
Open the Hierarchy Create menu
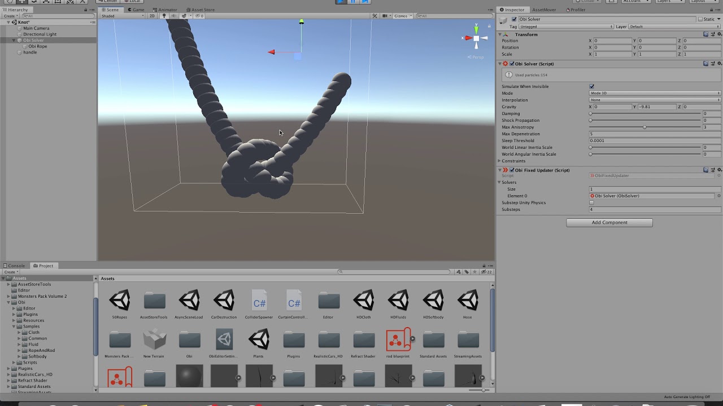click(x=10, y=16)
